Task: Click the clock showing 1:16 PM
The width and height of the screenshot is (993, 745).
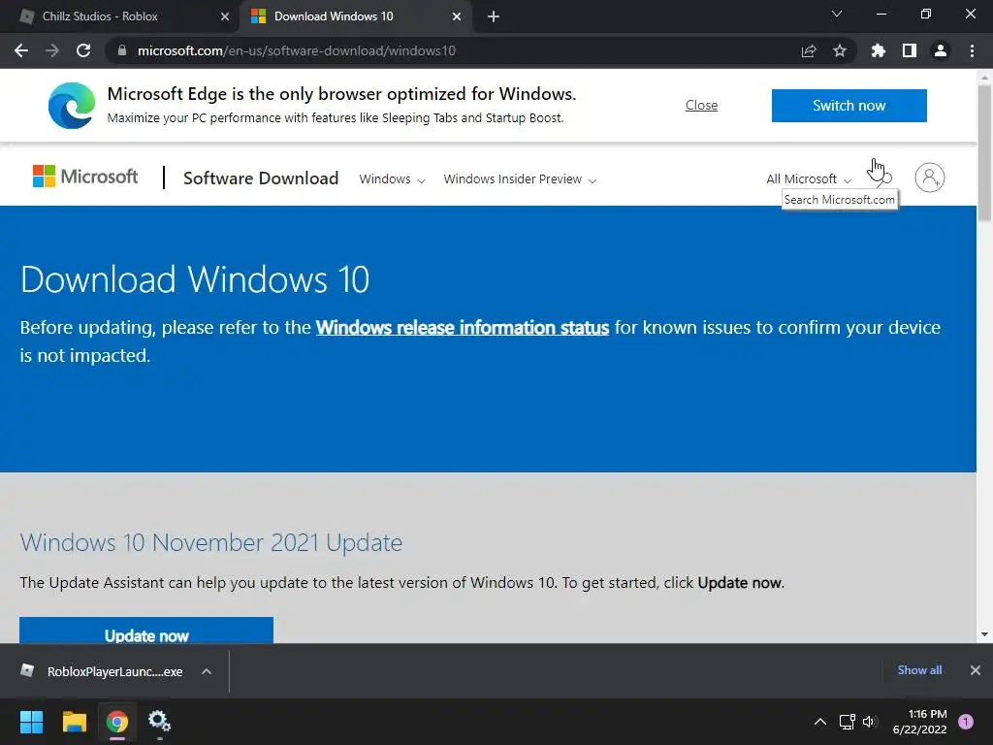Action: [928, 714]
